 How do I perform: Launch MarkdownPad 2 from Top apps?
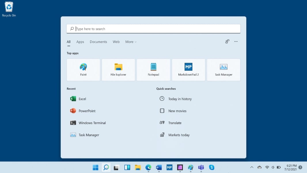click(x=188, y=70)
